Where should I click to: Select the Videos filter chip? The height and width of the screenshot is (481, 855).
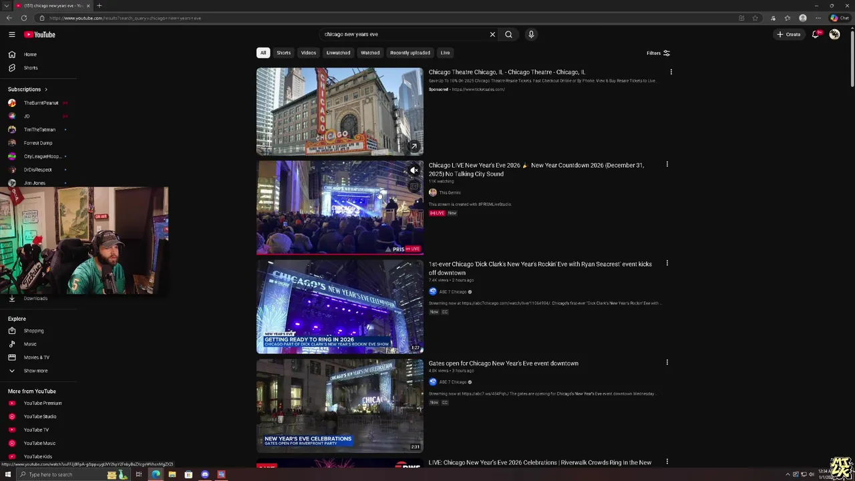coord(309,53)
